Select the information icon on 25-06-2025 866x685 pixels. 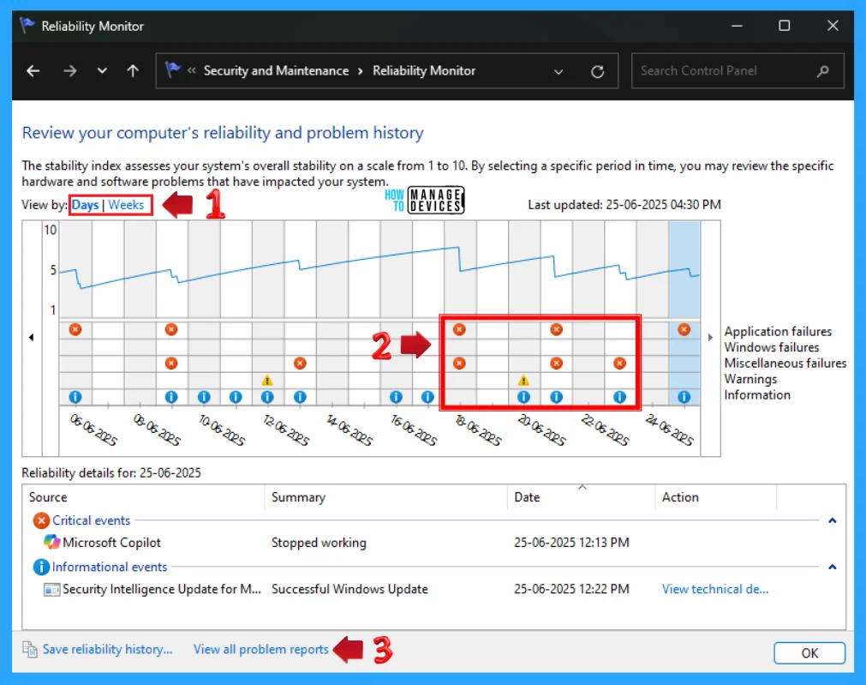[x=684, y=397]
